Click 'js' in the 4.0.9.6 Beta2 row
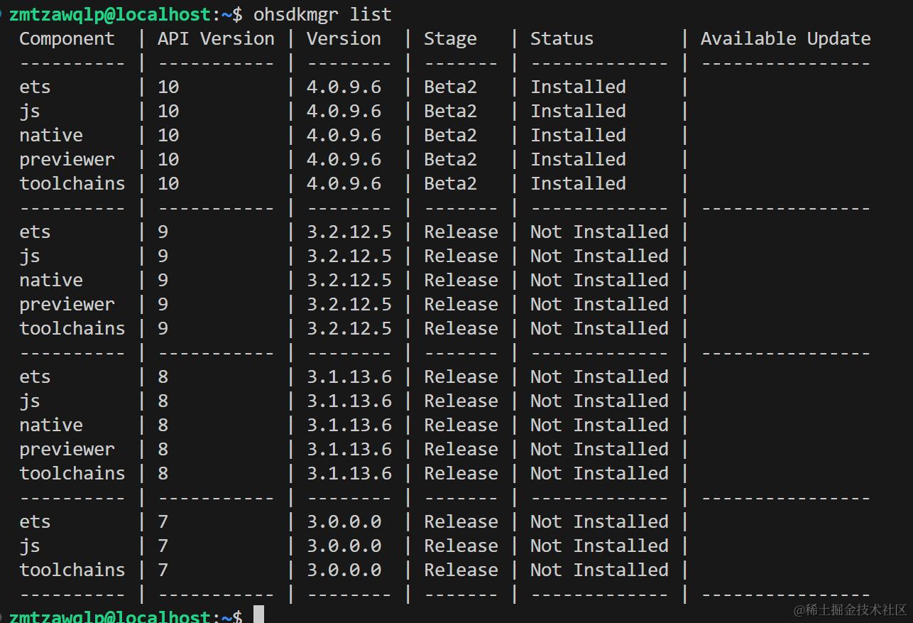Viewport: 913px width, 623px height. 30,112
